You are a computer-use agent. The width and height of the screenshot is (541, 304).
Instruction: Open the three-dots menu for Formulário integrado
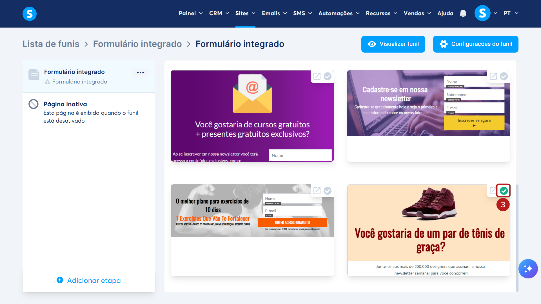[x=140, y=73]
